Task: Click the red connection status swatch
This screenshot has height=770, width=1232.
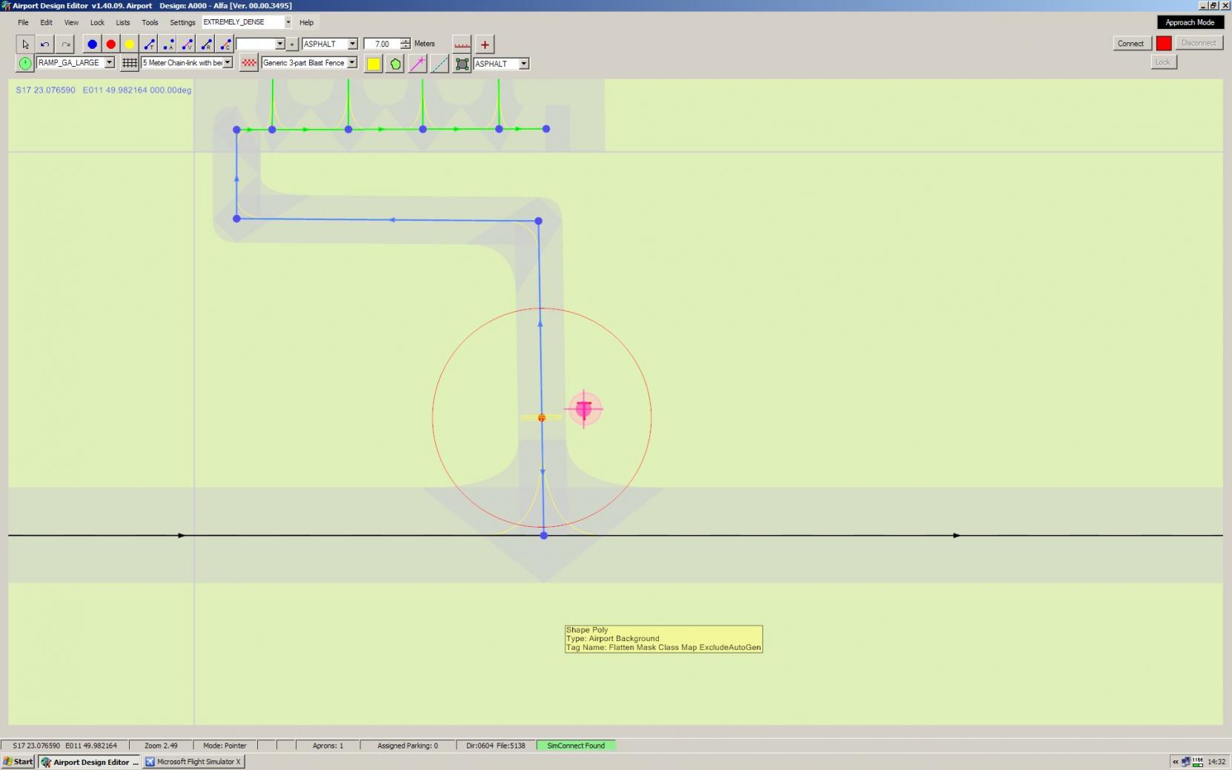Action: (x=1164, y=44)
